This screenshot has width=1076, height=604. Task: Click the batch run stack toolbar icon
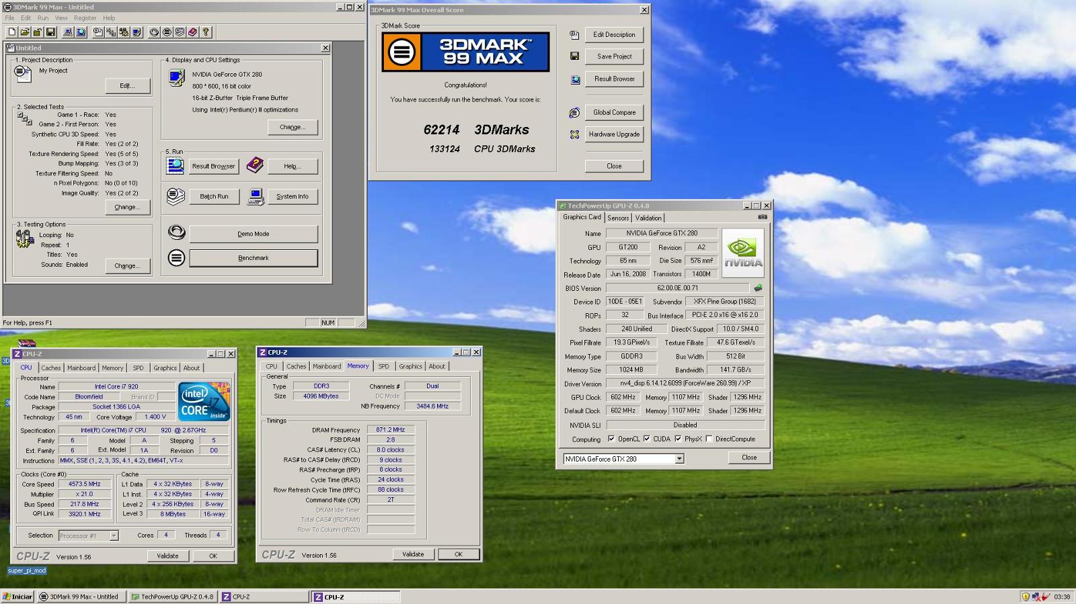[x=180, y=32]
